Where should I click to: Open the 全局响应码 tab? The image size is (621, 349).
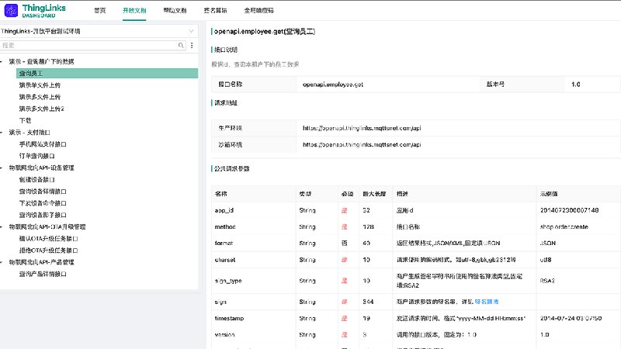click(x=258, y=10)
